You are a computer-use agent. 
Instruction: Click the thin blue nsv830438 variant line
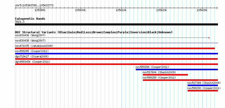[117, 43]
